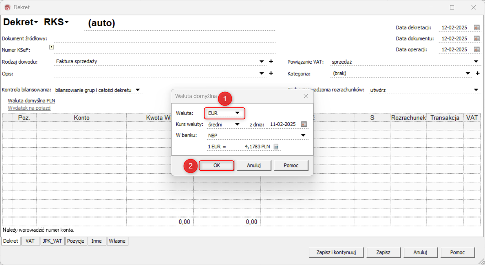Click the status text 'Należy wprowadzić numer konta.'
The image size is (485, 265).
38,230
